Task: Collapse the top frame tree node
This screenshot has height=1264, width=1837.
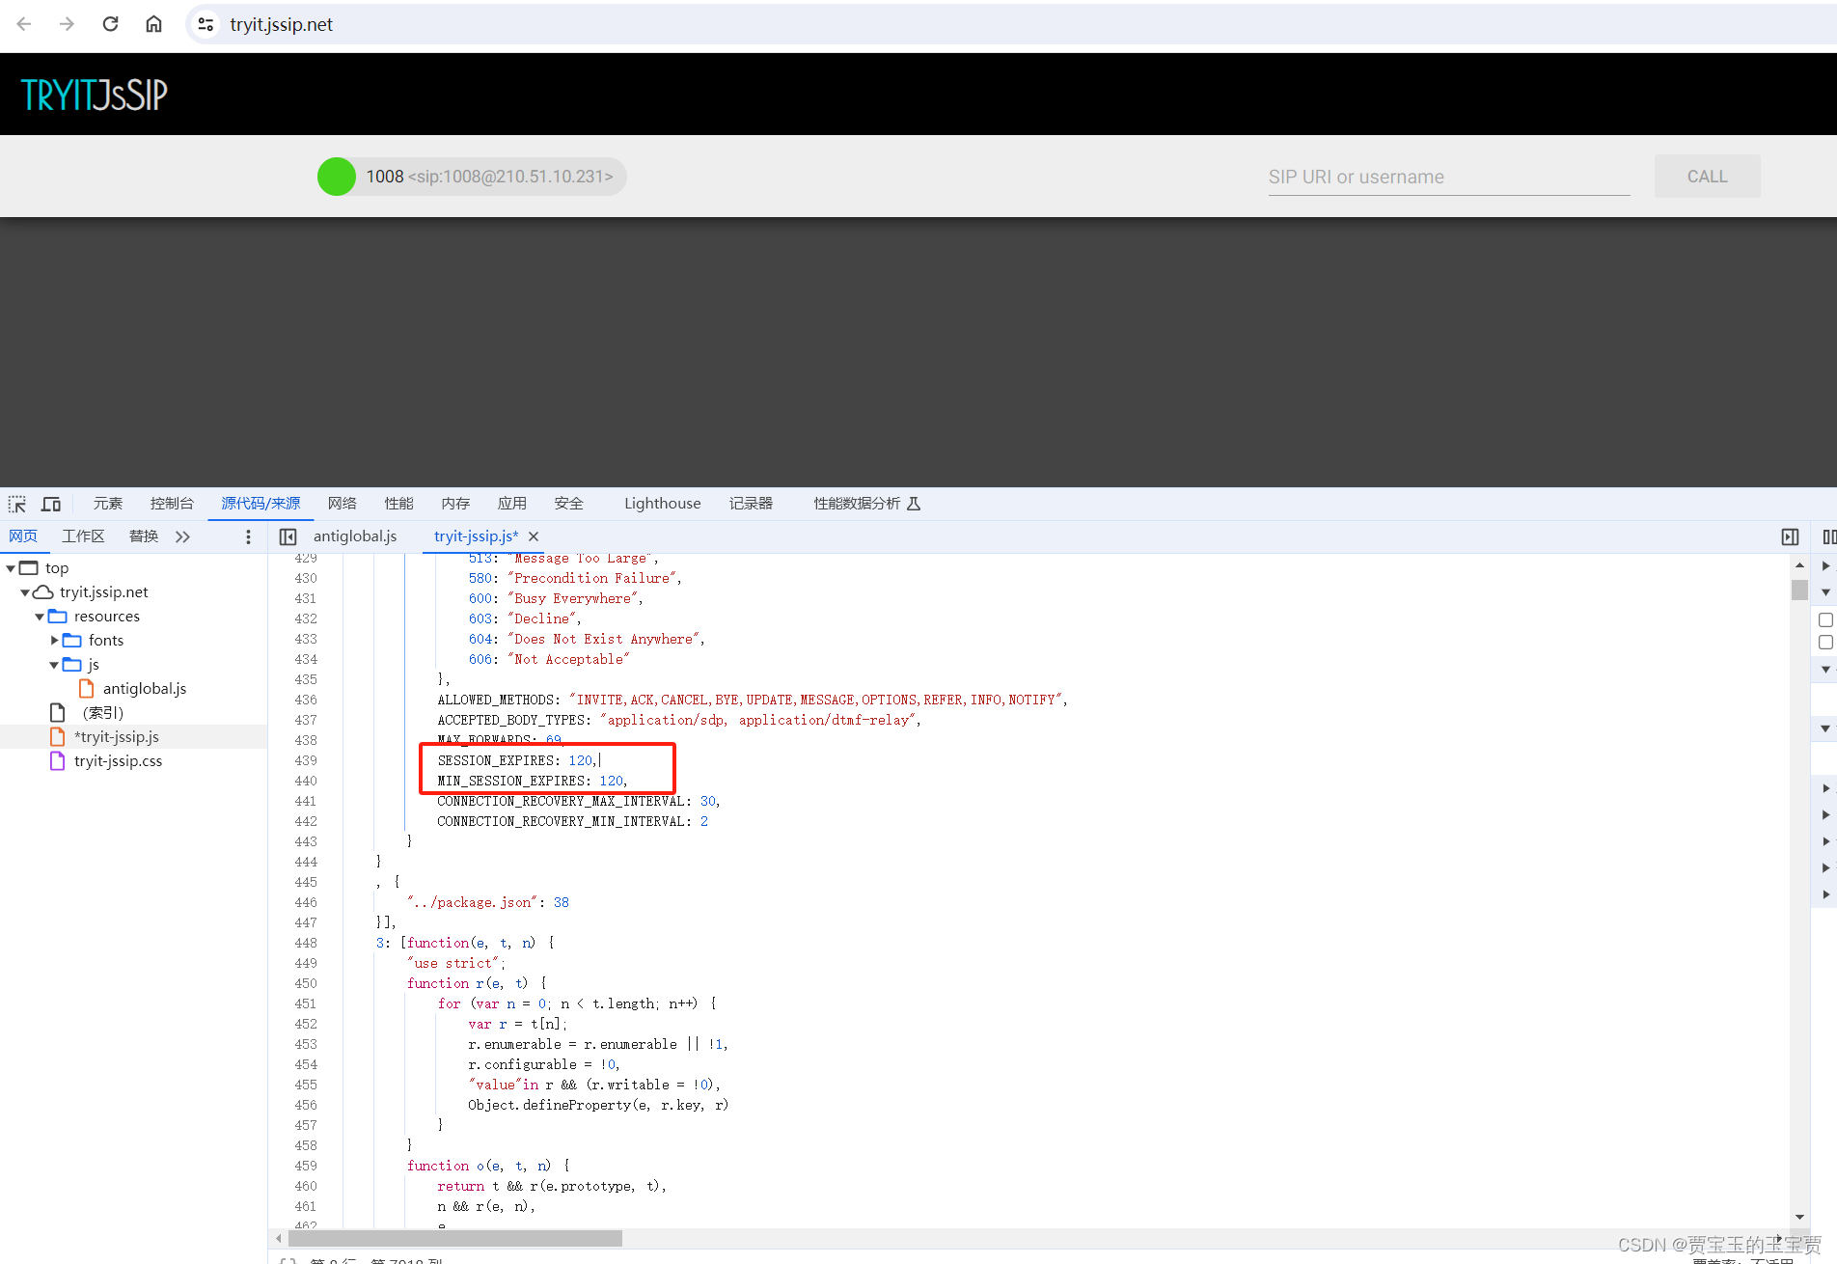Action: [11, 568]
